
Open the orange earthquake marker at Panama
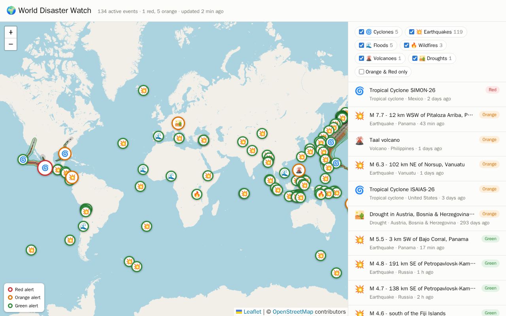(x=72, y=177)
